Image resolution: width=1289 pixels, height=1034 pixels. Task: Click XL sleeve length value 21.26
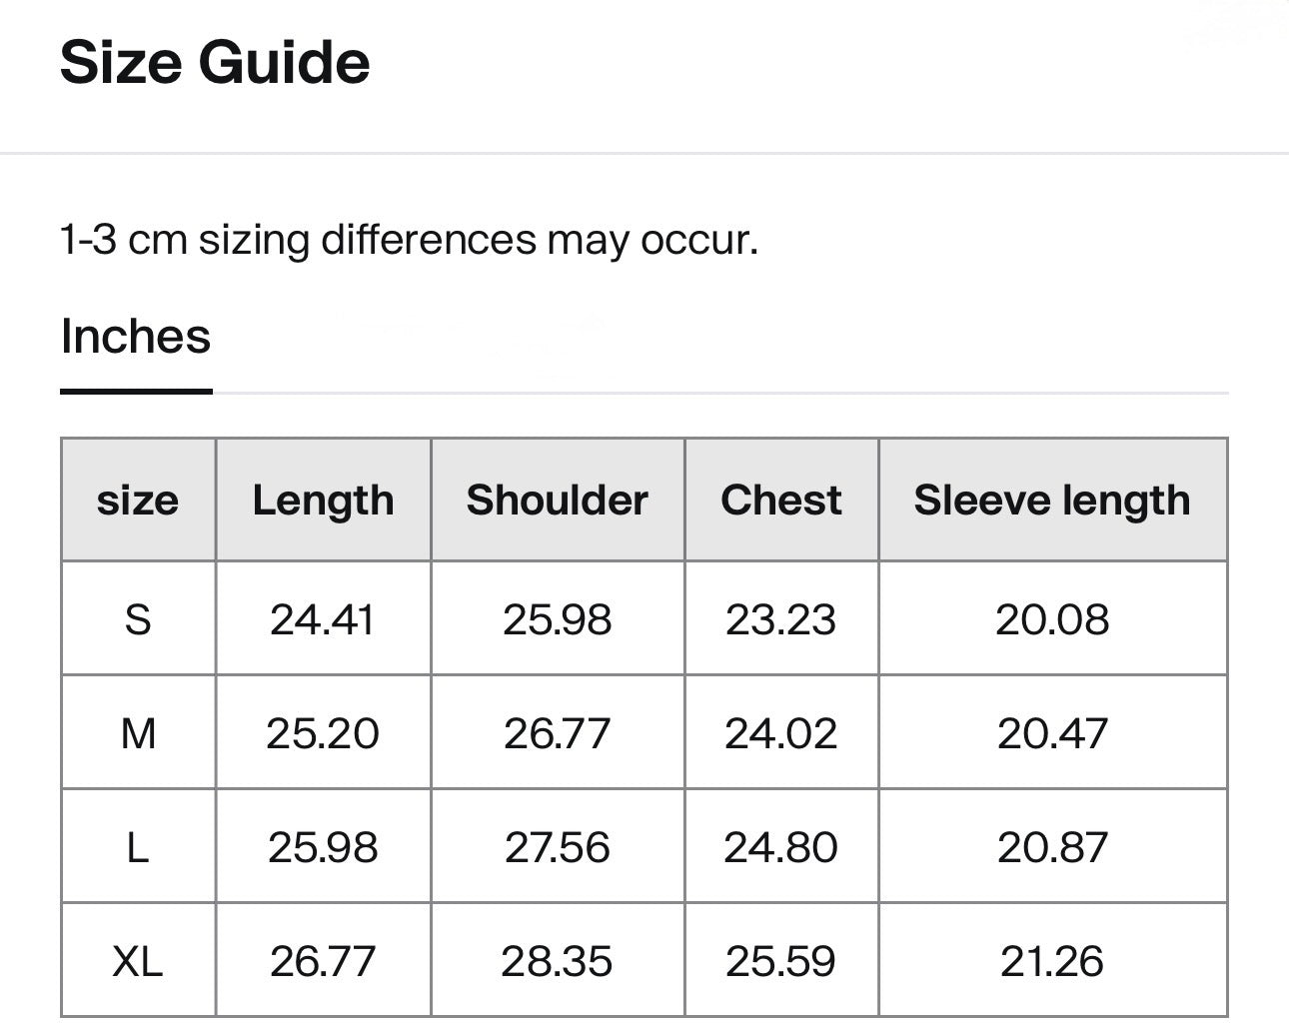click(1052, 961)
